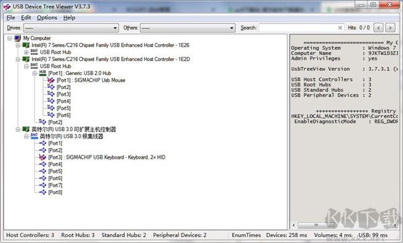This screenshot has height=243, width=403.
Task: Select 1E2D Enhanced Host Controller text
Action: click(111, 59)
